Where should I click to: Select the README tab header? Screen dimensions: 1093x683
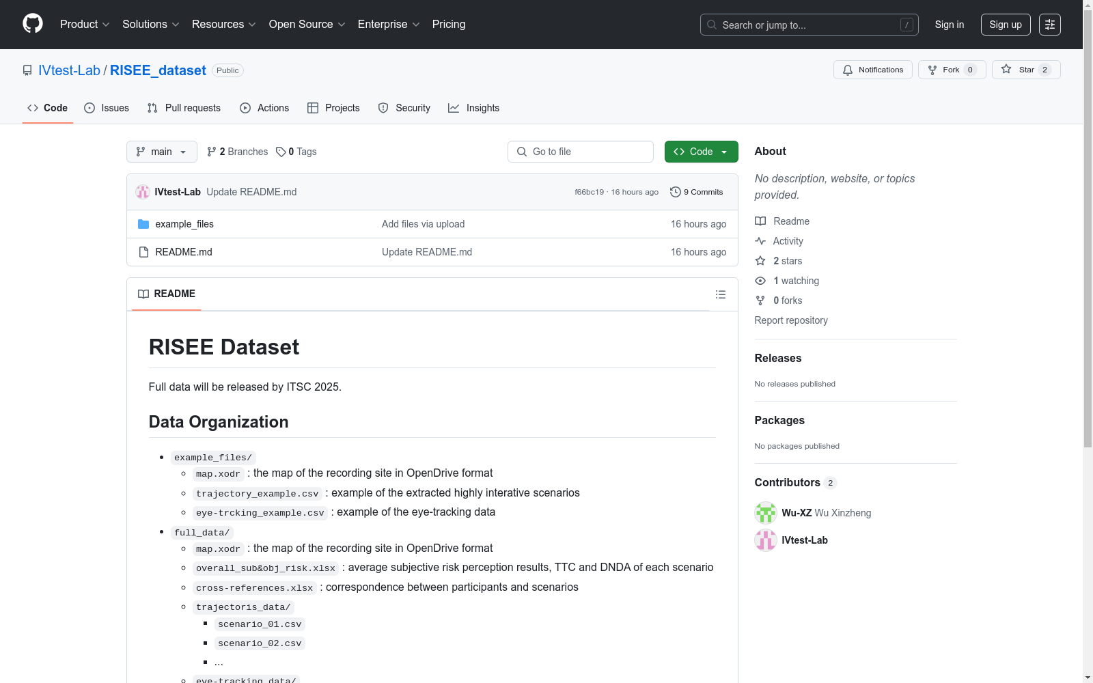pos(167,294)
